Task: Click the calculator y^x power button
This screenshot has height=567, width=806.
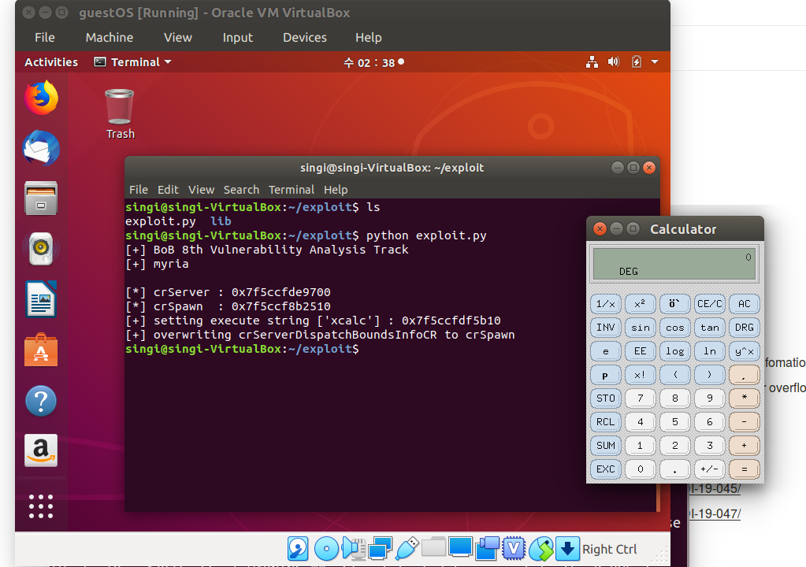Action: (744, 351)
